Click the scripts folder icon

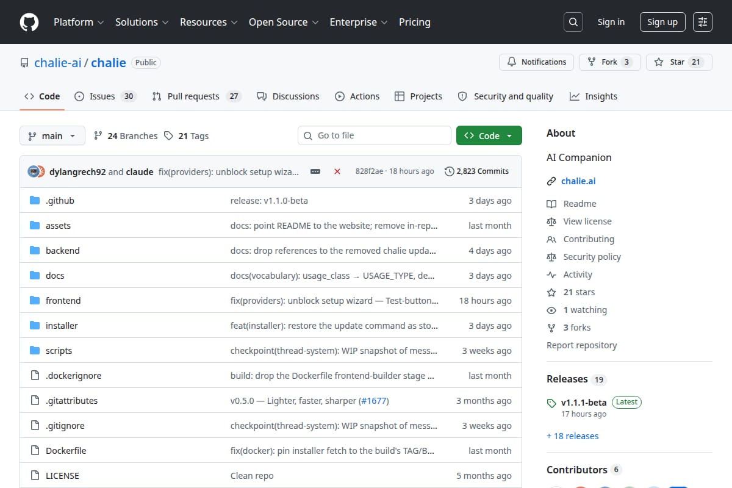coord(35,351)
